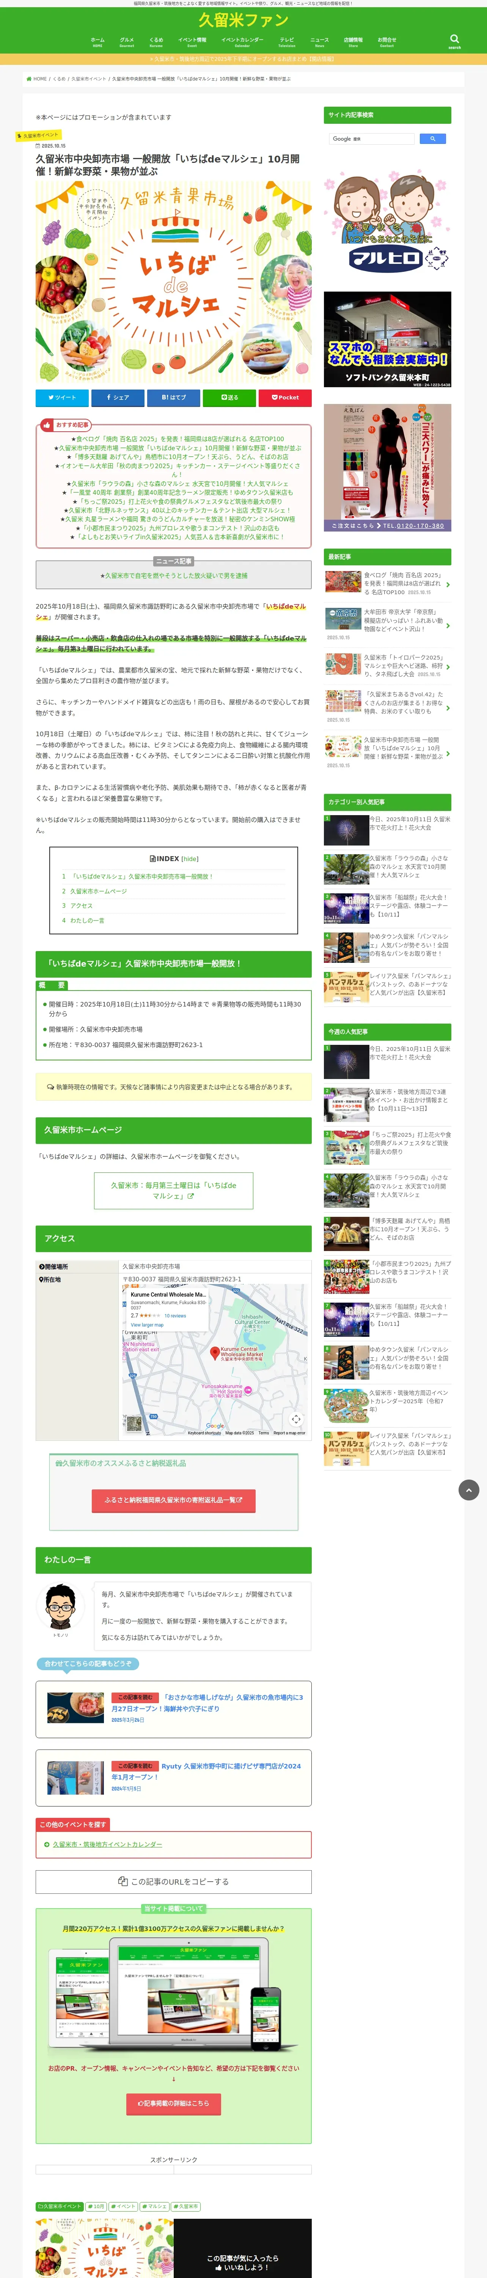
Task: Click the scroll-to-top arrow button
Action: coord(468,1490)
